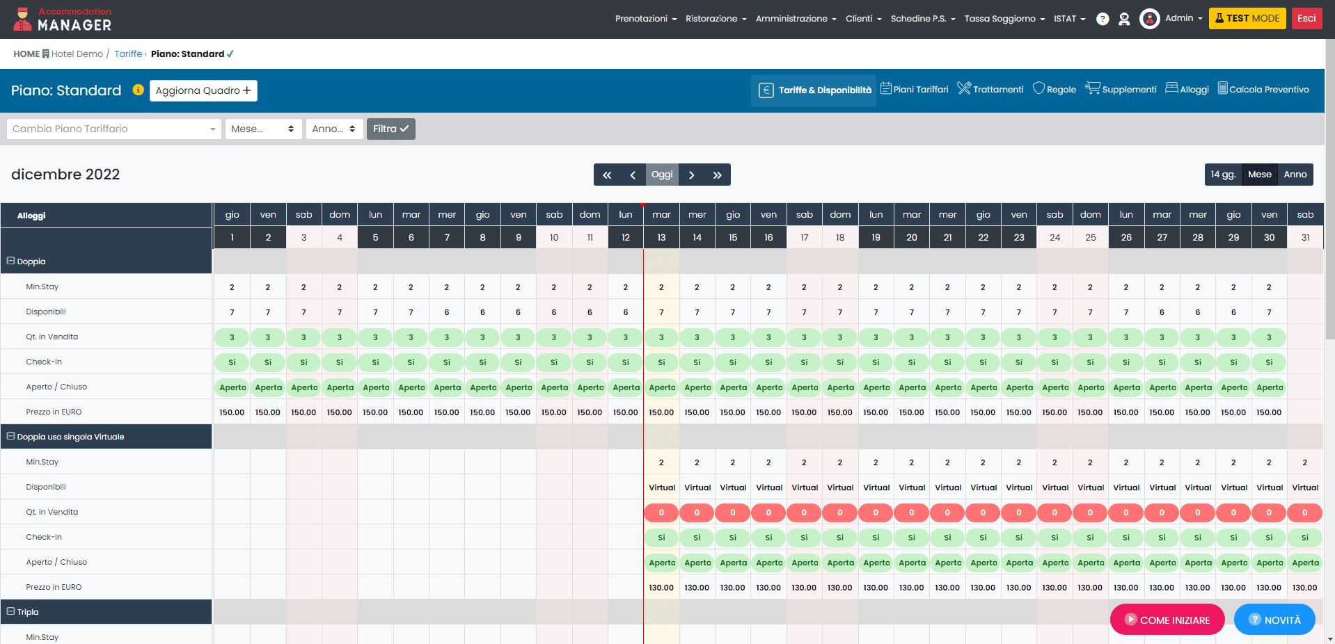
Task: Open the Prenotazioni menu
Action: point(645,19)
